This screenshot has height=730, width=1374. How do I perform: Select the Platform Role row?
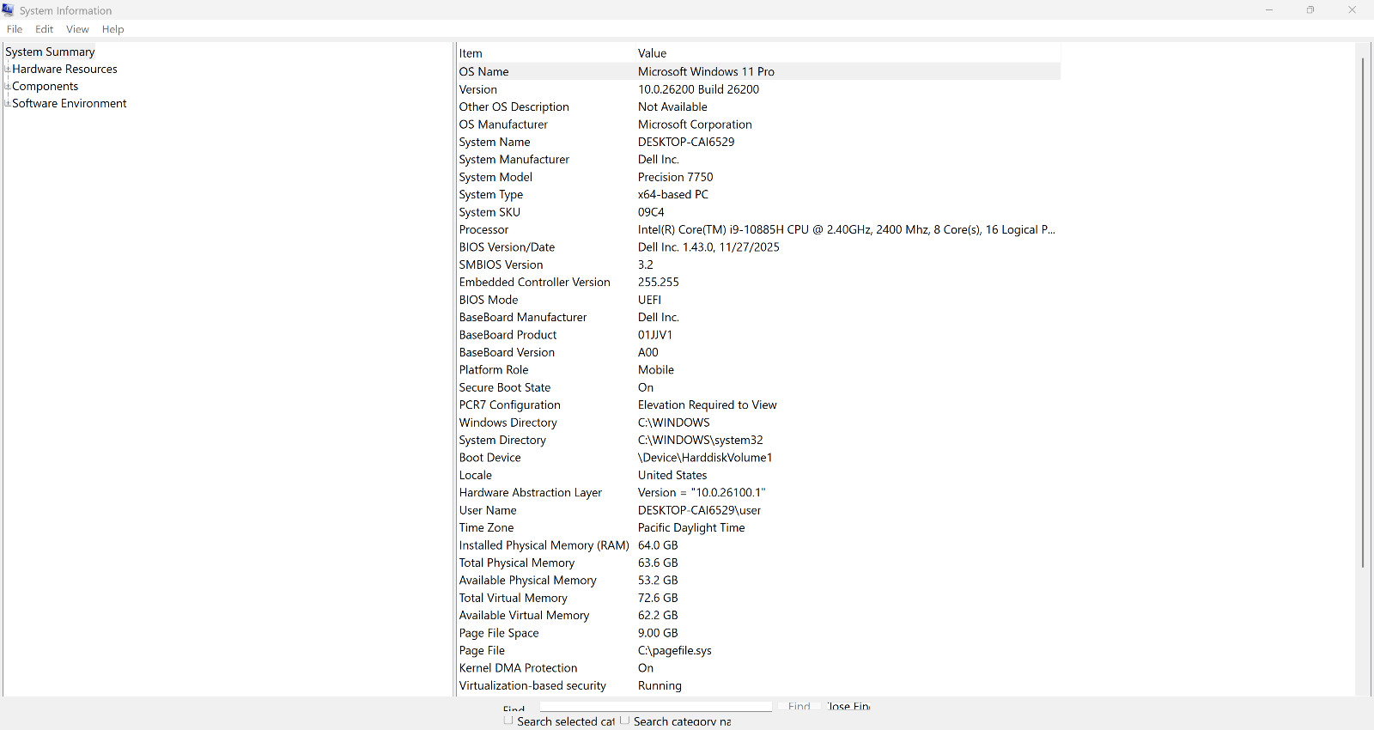[759, 370]
